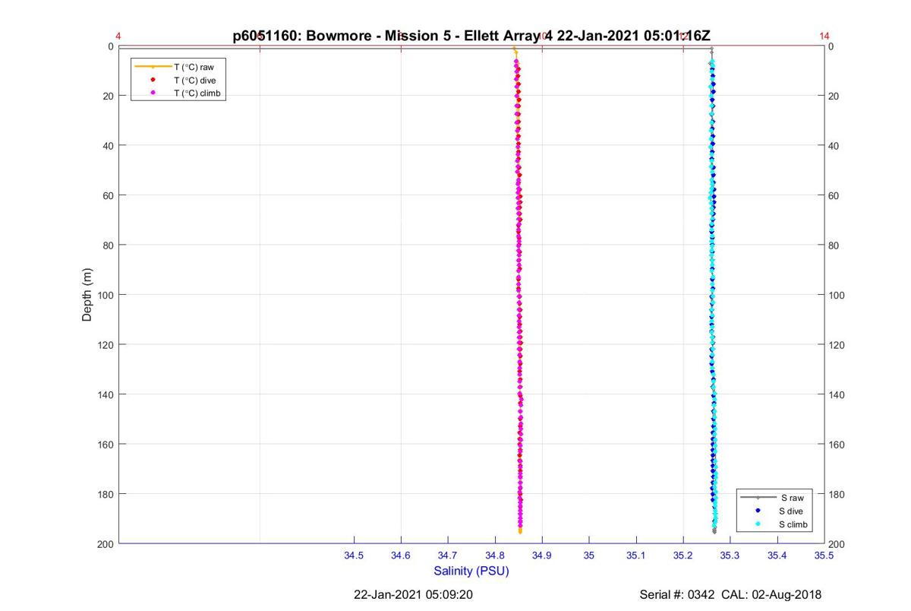911x611 pixels.
Task: Click salinity tick label 34.9
Action: point(542,556)
